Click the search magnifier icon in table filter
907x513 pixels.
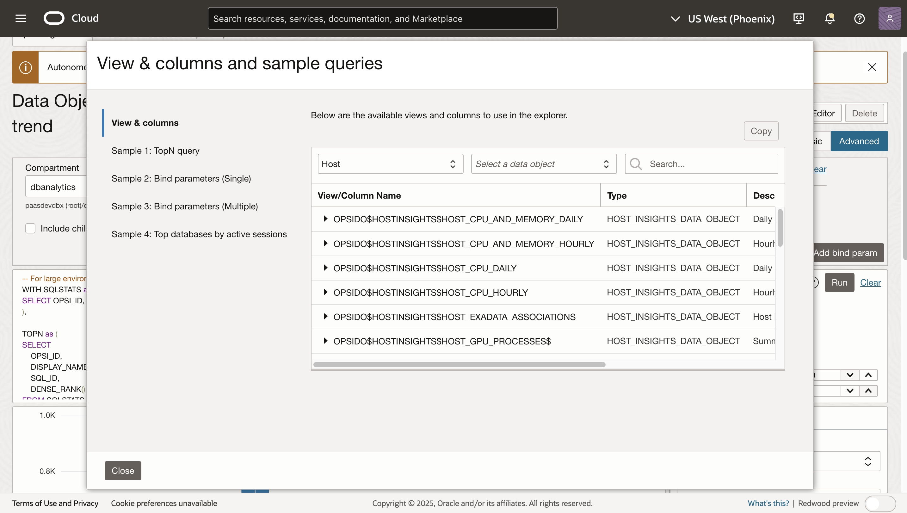click(636, 164)
